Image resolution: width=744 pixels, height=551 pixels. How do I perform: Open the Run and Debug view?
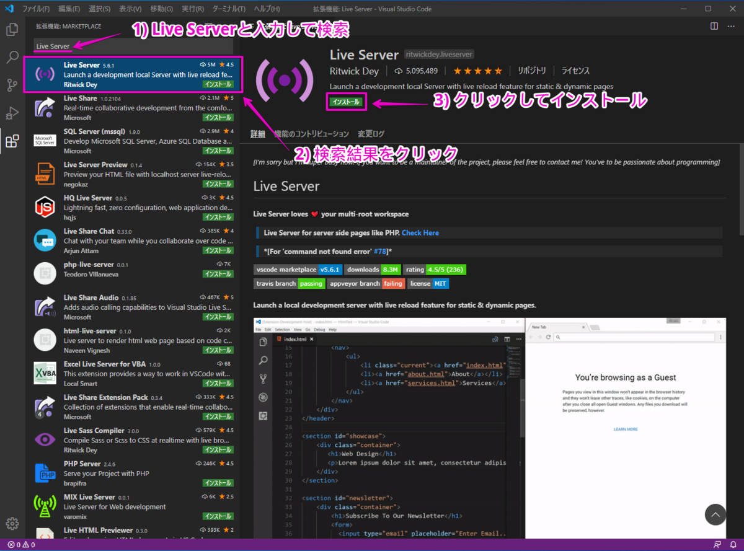pos(12,113)
